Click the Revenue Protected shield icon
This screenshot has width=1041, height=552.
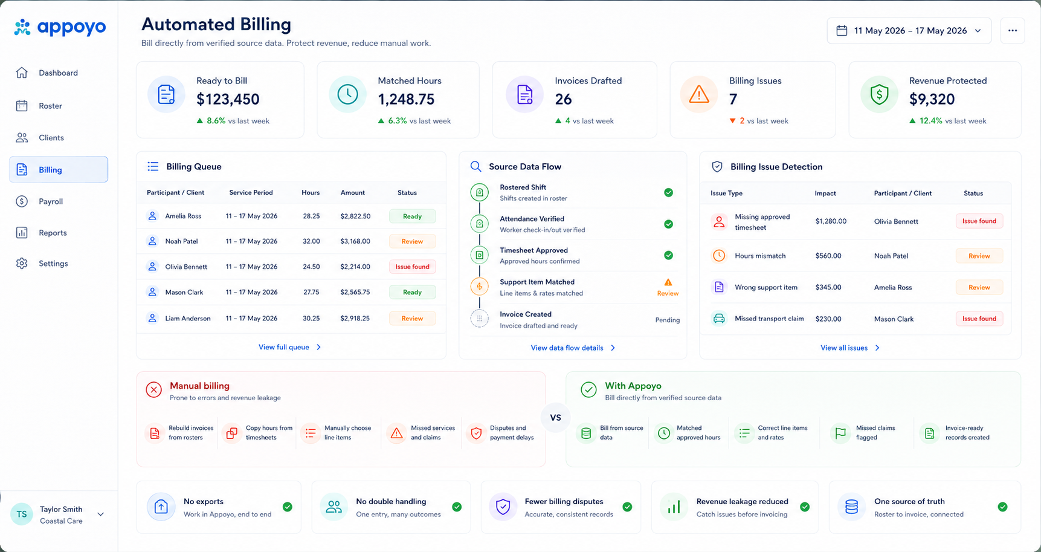[879, 94]
